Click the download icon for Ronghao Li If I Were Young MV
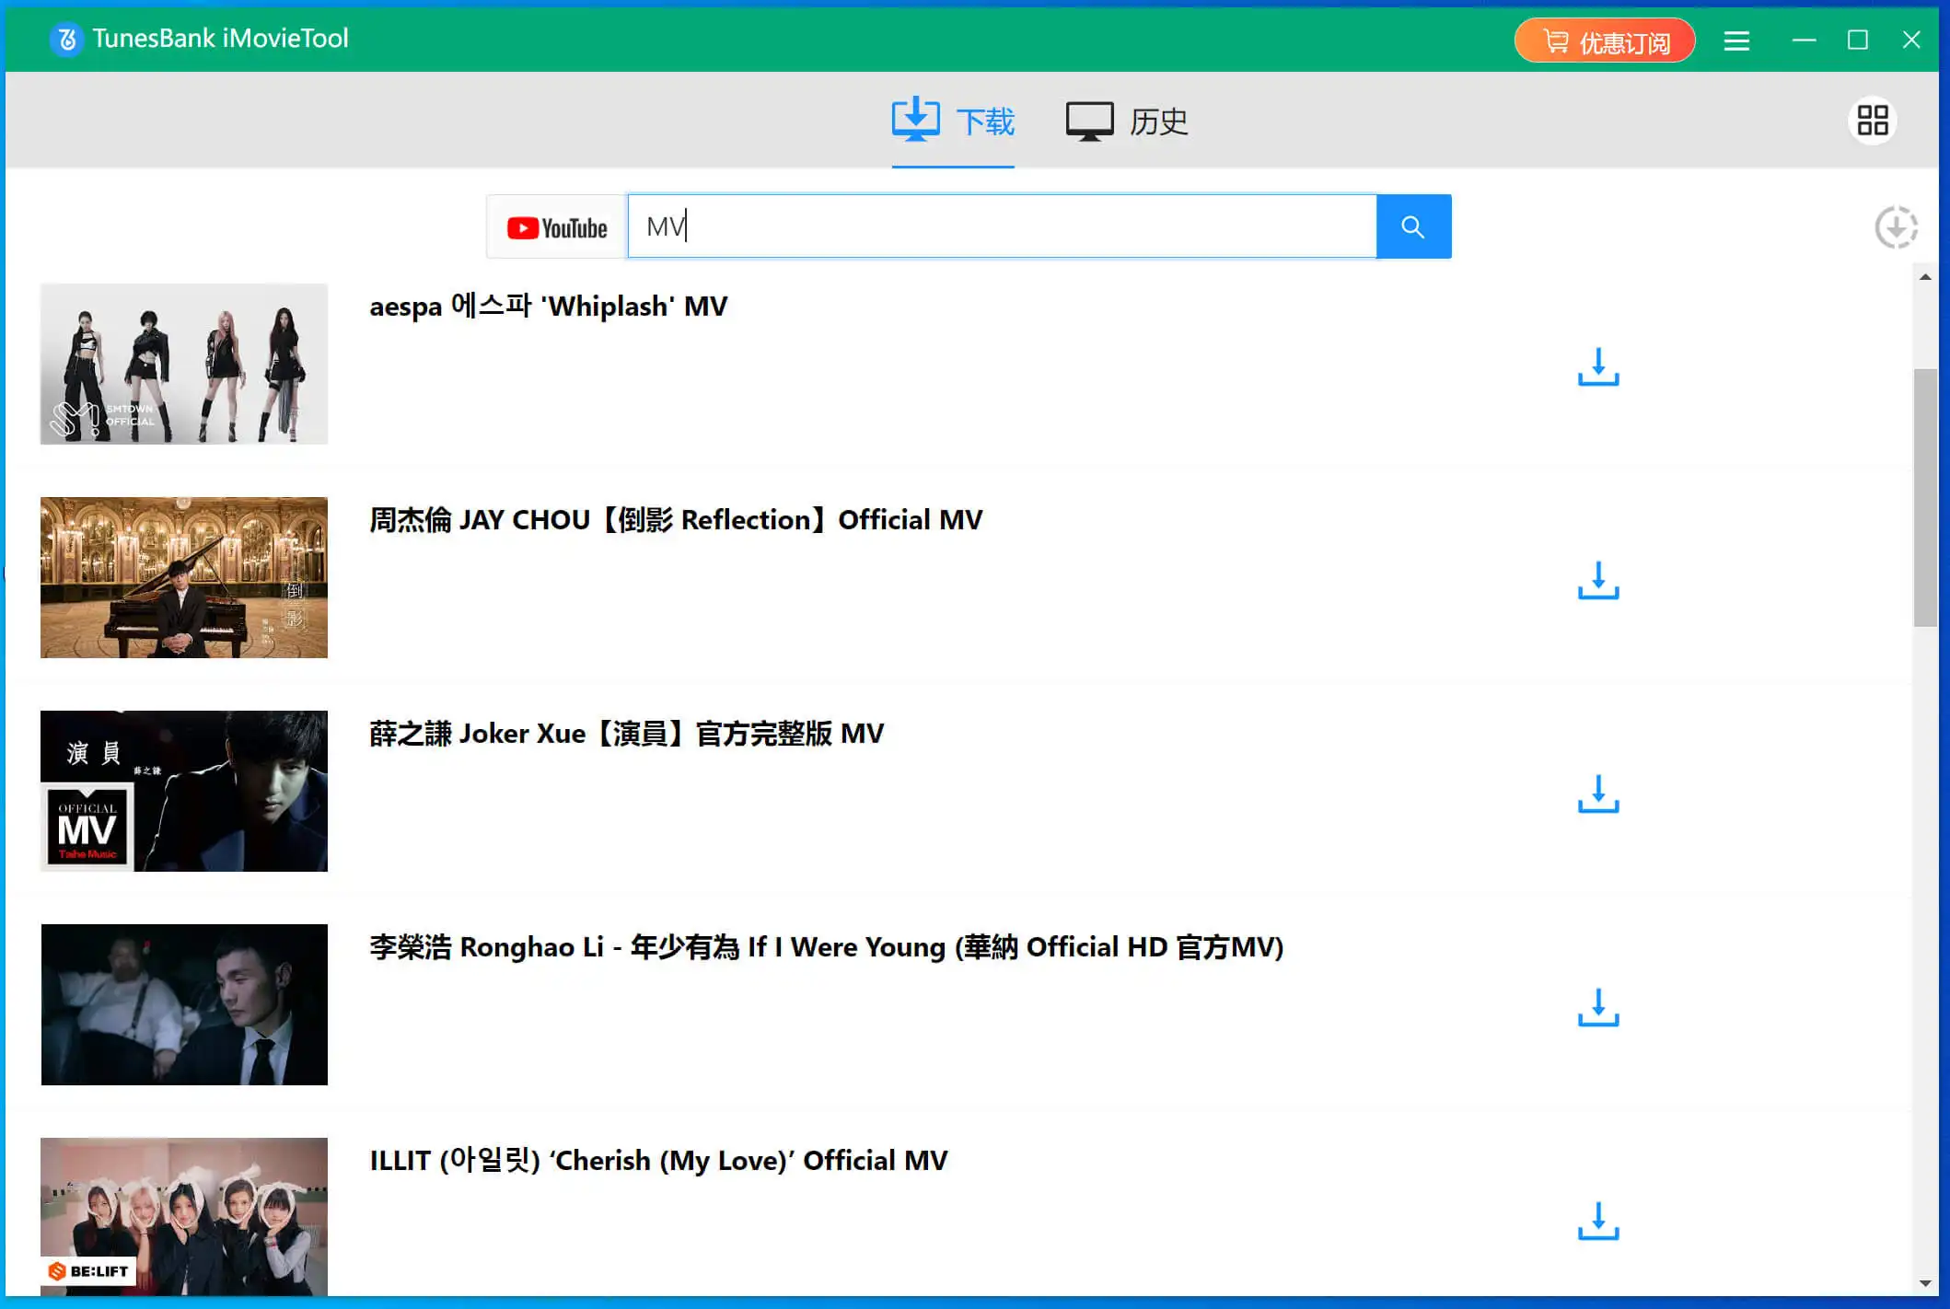The image size is (1950, 1309). pyautogui.click(x=1598, y=1008)
